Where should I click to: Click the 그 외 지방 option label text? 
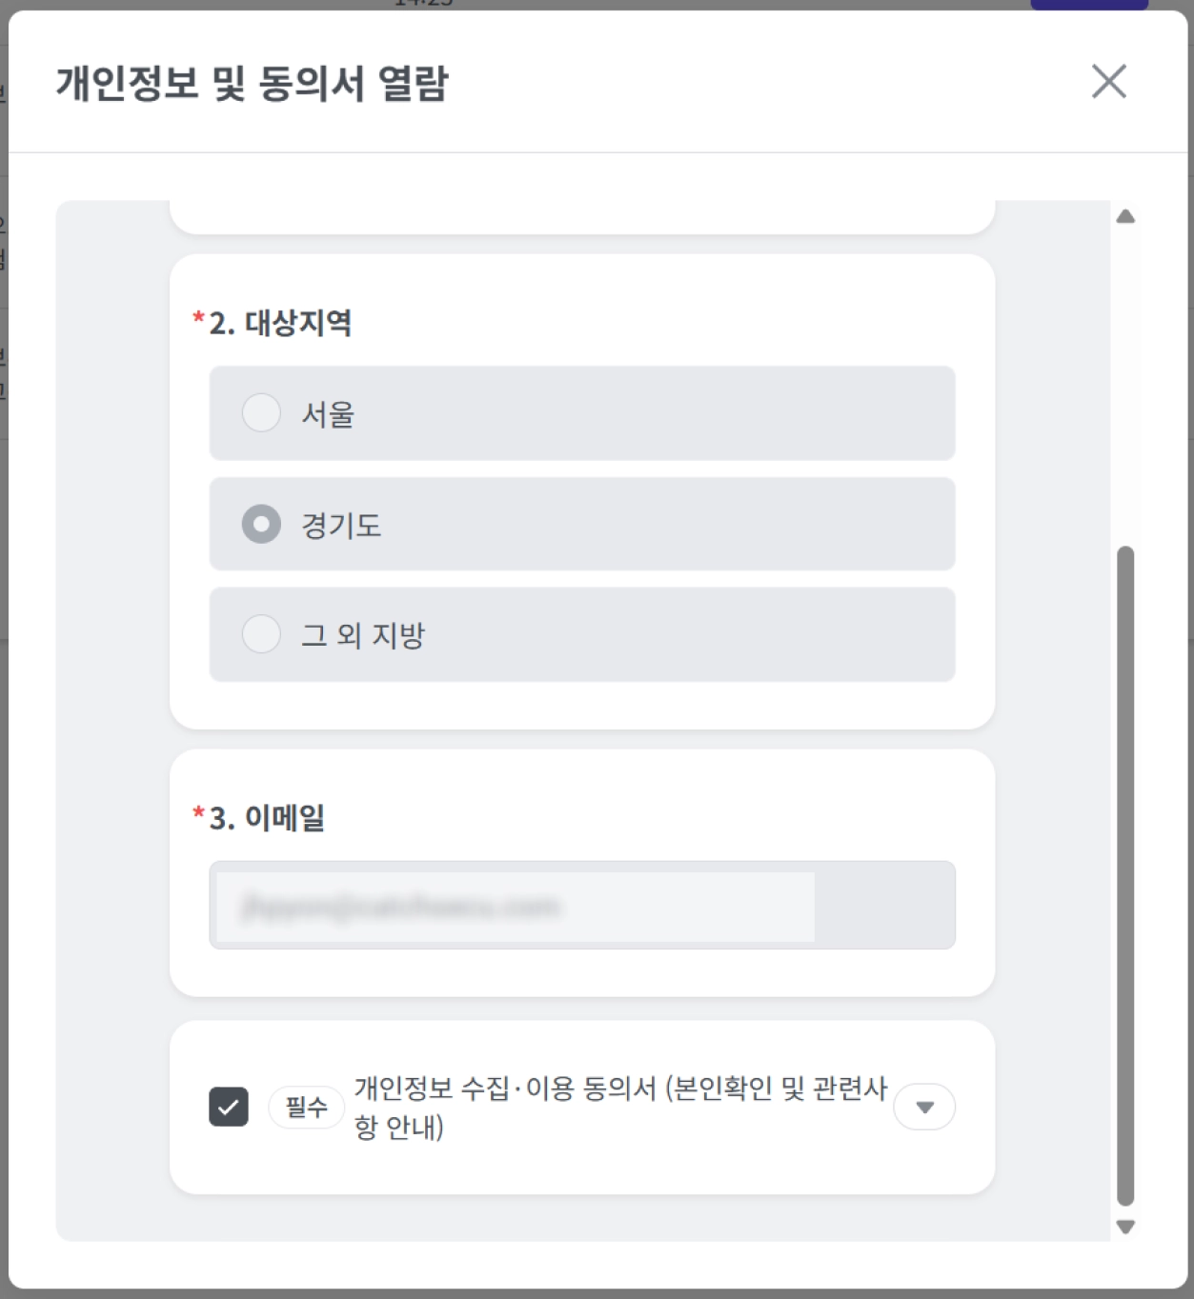(x=363, y=635)
